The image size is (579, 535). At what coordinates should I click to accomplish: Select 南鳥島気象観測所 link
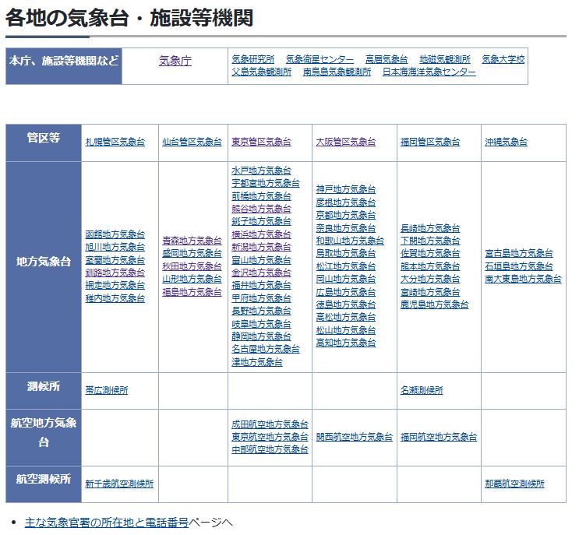337,72
